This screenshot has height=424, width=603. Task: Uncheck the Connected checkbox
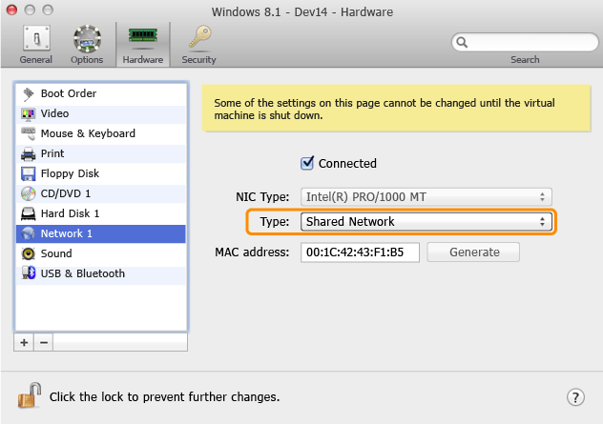click(307, 163)
